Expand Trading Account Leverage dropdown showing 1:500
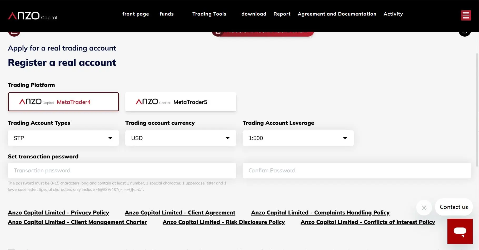 298,138
